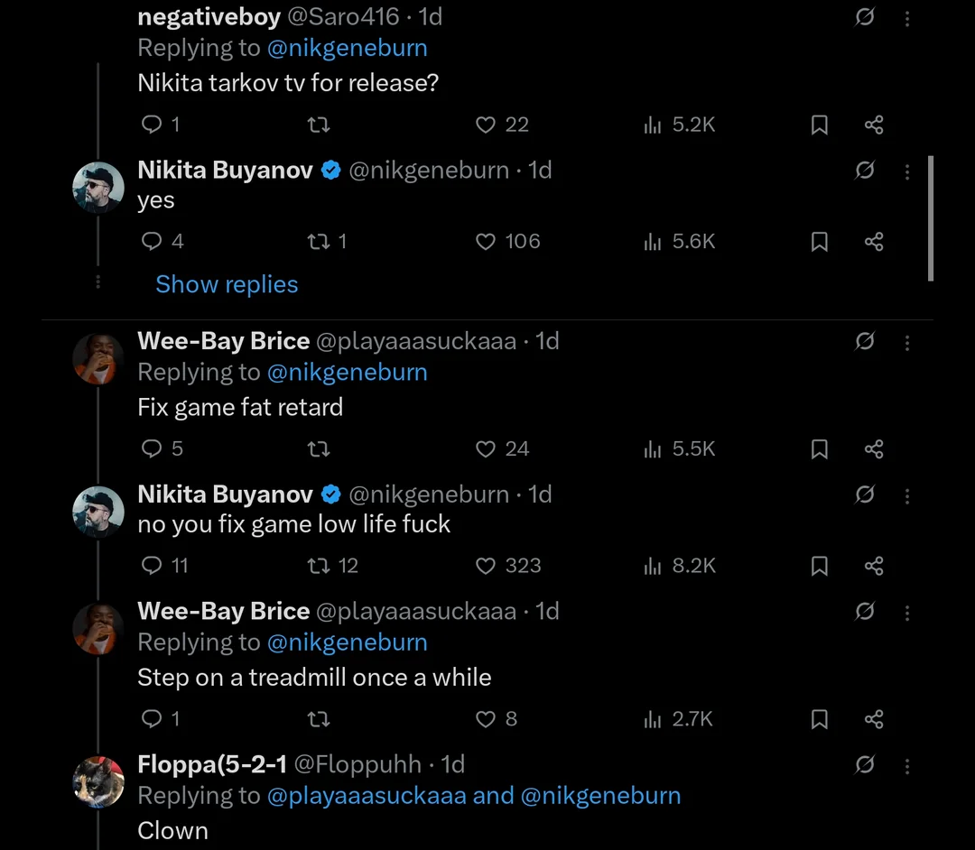
Task: Reply to Nikita's "yes" tweet
Action: click(153, 241)
